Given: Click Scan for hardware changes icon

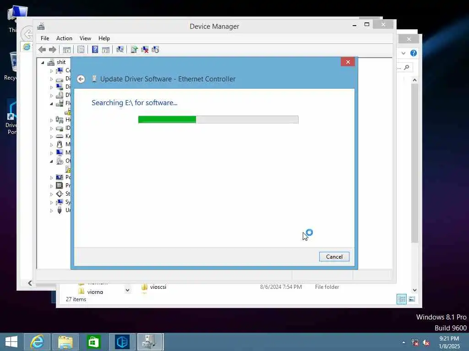Looking at the screenshot, I should 120,49.
